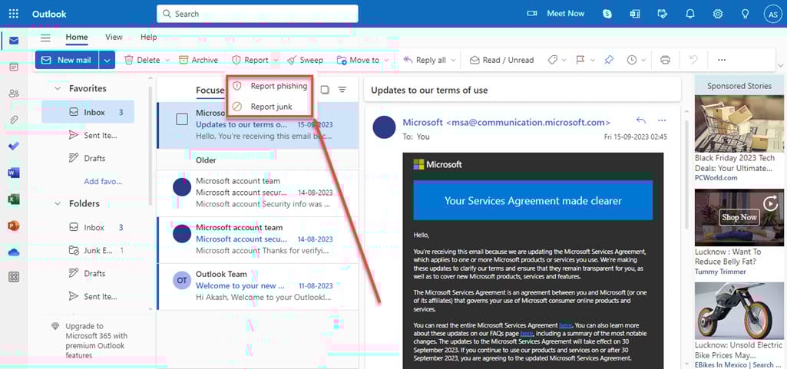This screenshot has height=369, width=787.
Task: Click Meet Now in top bar
Action: [556, 14]
